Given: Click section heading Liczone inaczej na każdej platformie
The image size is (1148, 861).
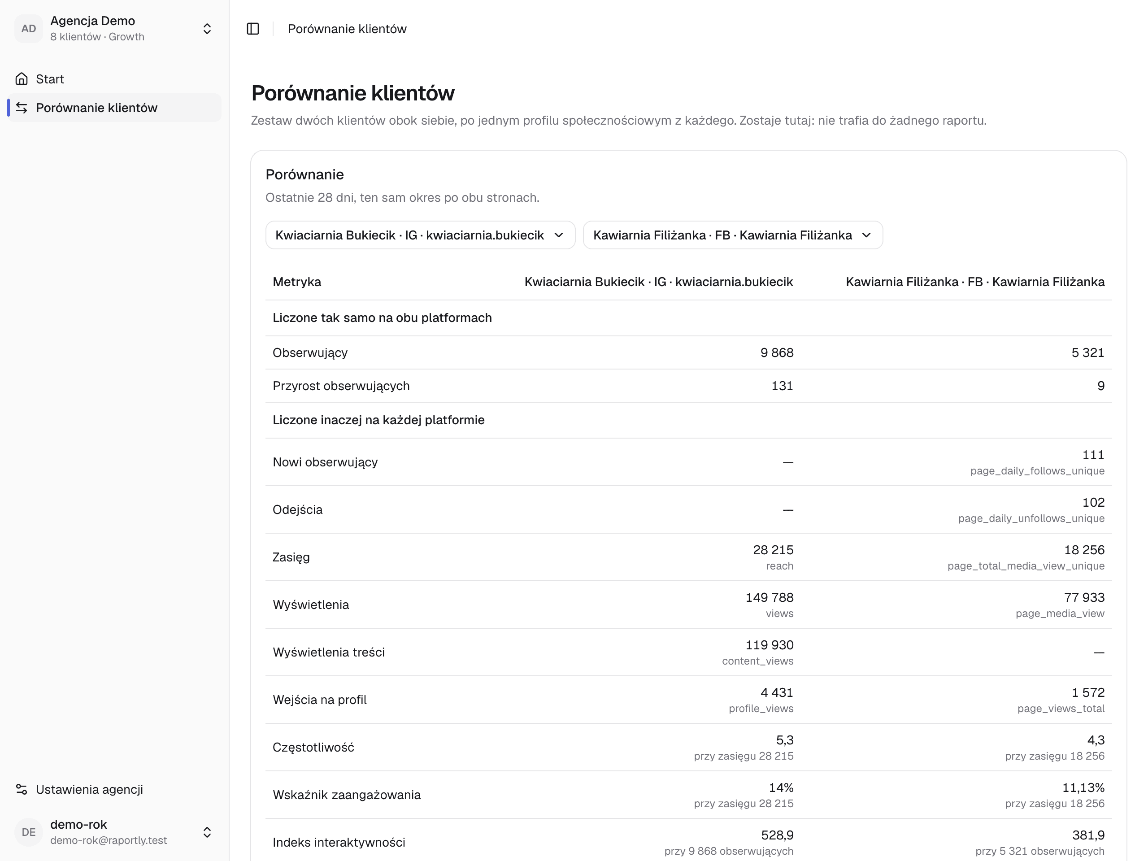Looking at the screenshot, I should [379, 420].
